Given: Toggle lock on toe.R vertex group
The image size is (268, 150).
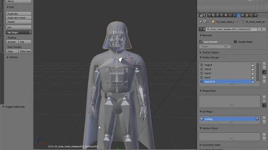Looking at the screenshot, I should pos(253,77).
